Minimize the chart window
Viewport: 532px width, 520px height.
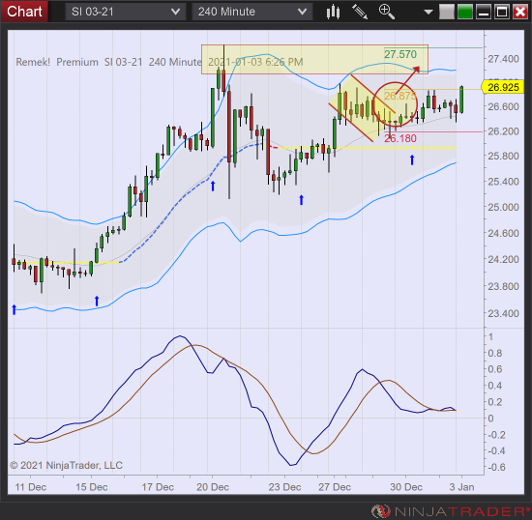(483, 12)
